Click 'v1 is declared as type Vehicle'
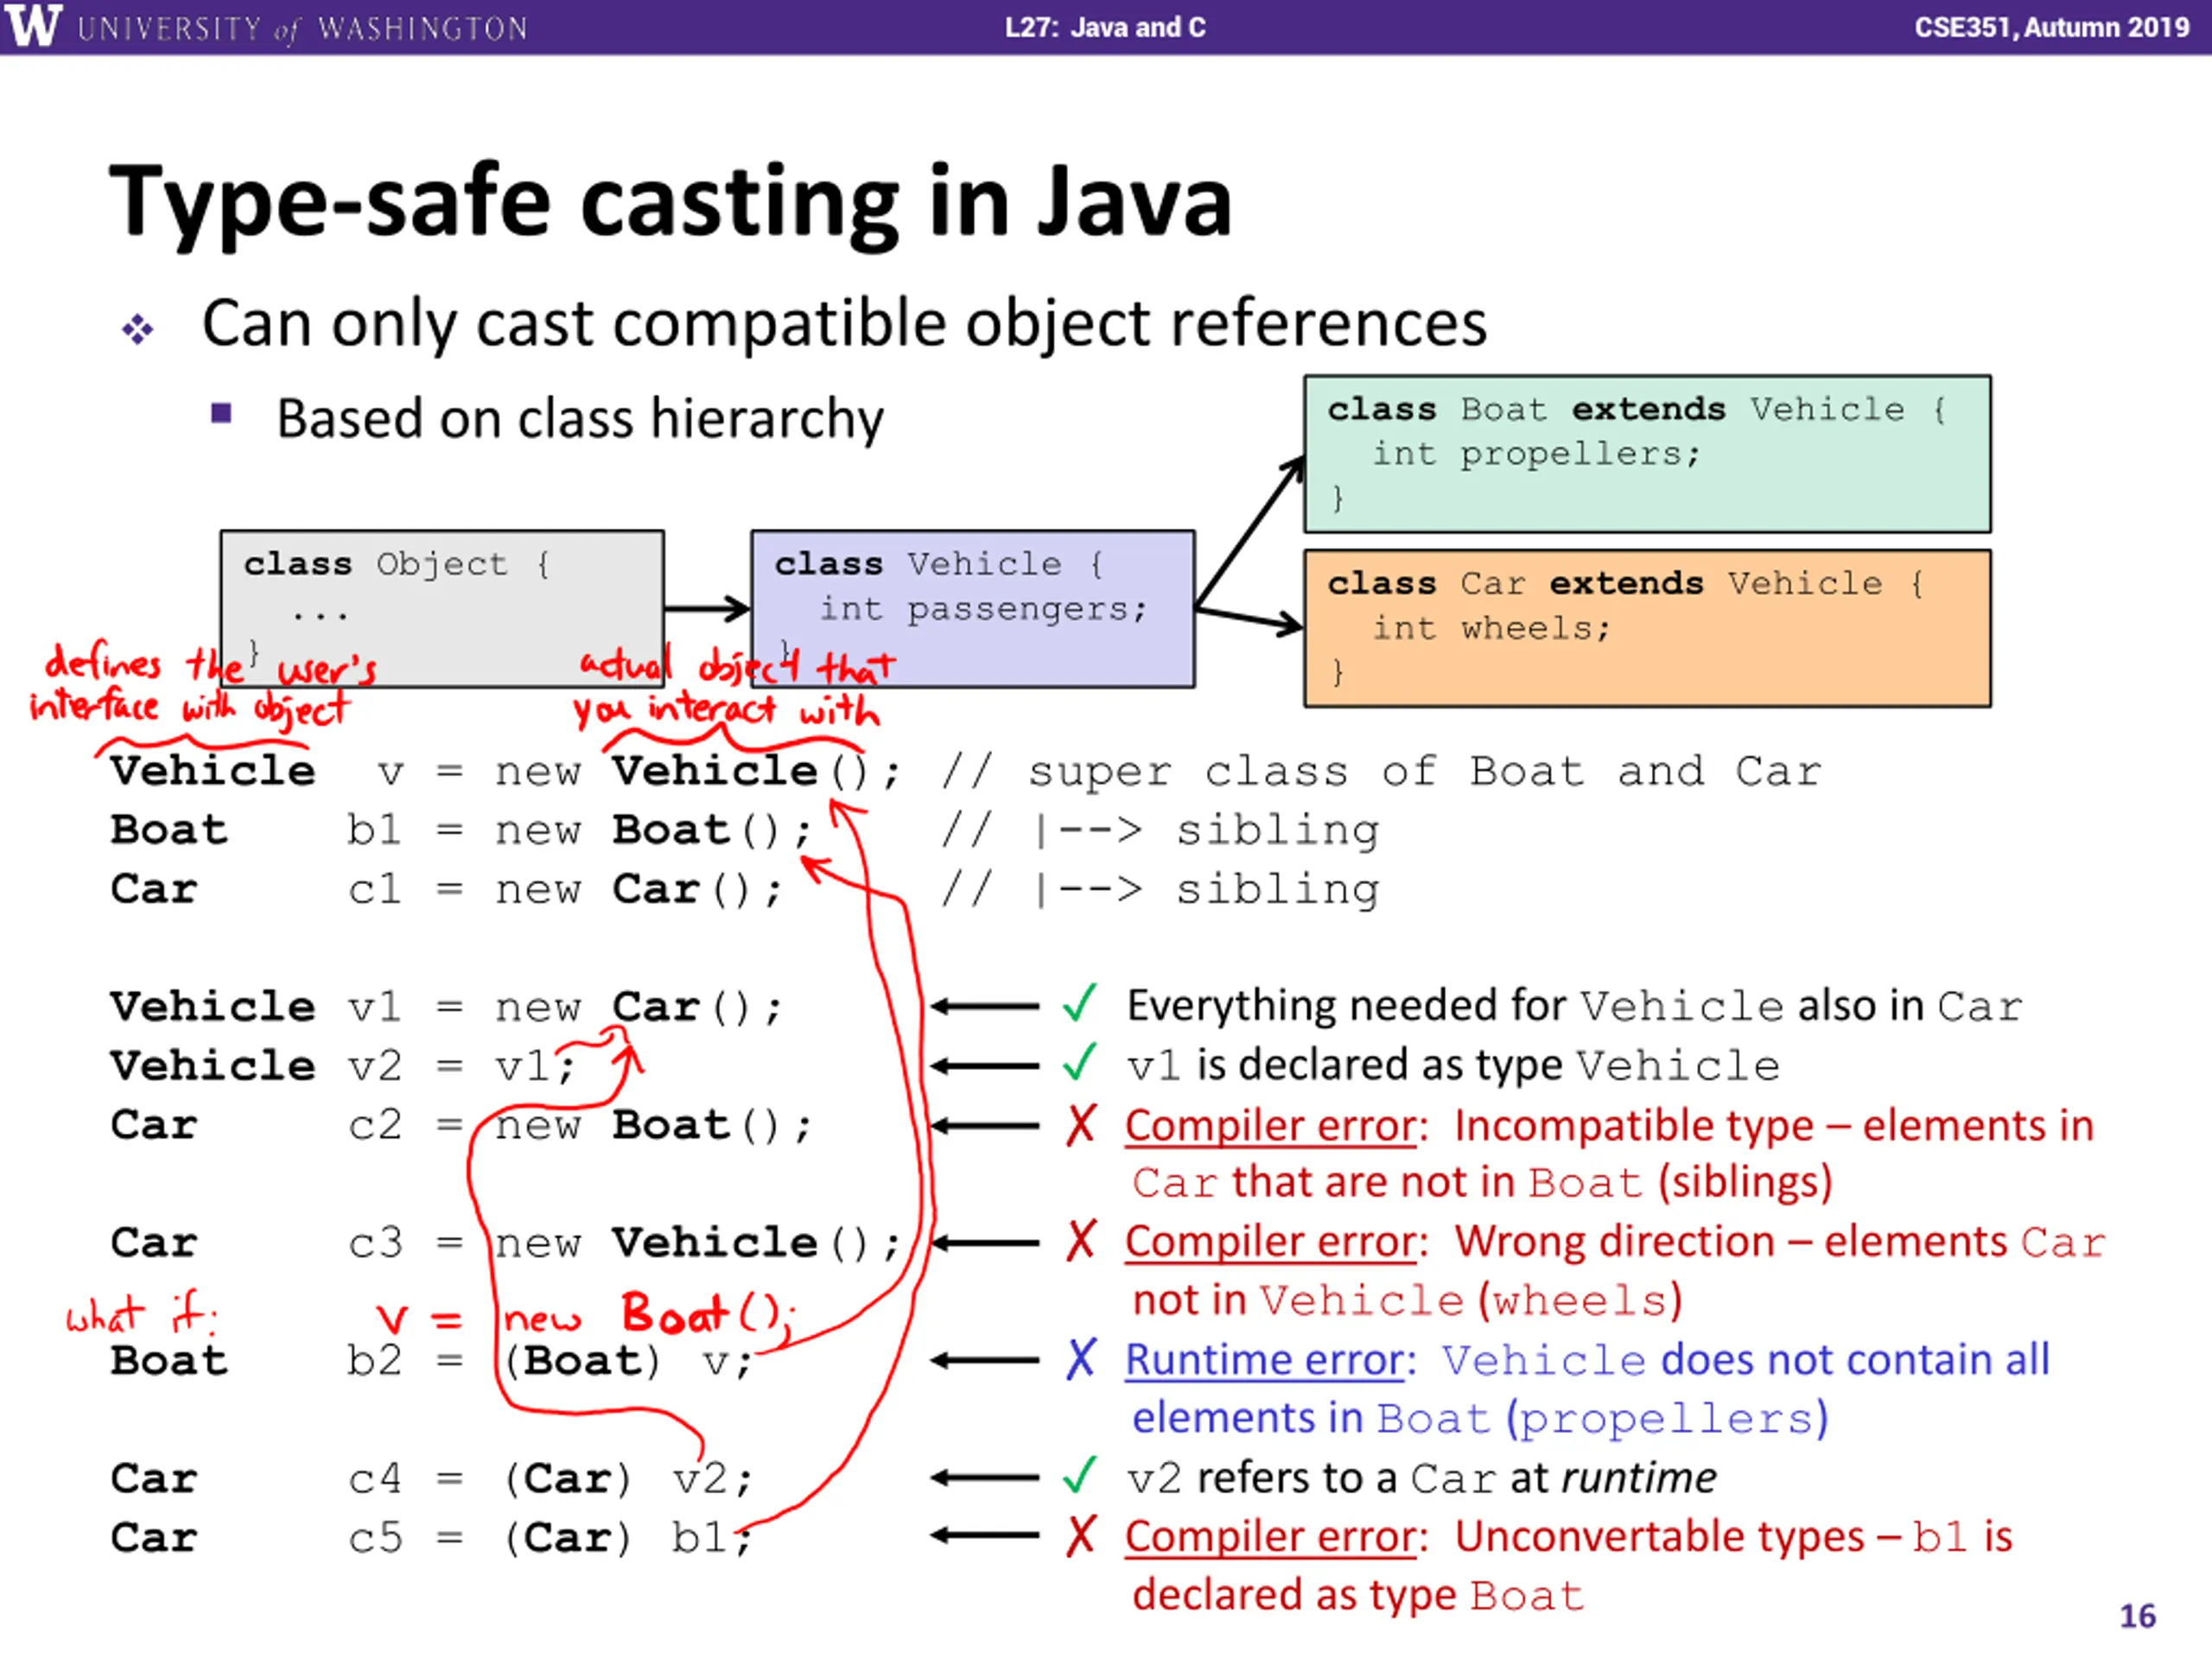Viewport: 2212px width, 1659px height. (1453, 1065)
